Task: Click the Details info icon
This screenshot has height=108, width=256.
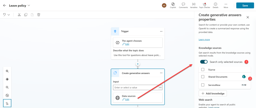Action: tap(215, 4)
